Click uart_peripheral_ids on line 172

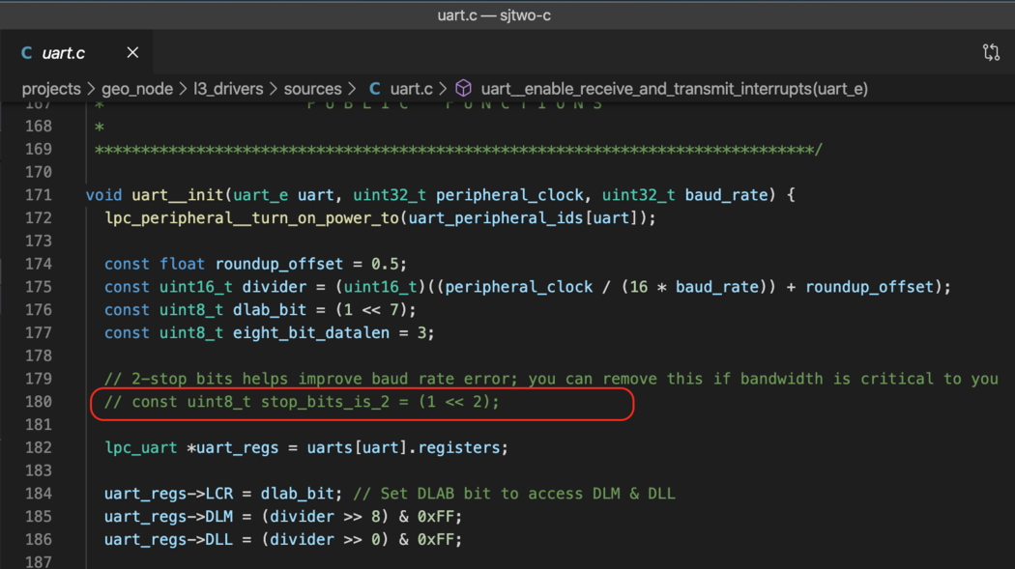(x=496, y=218)
